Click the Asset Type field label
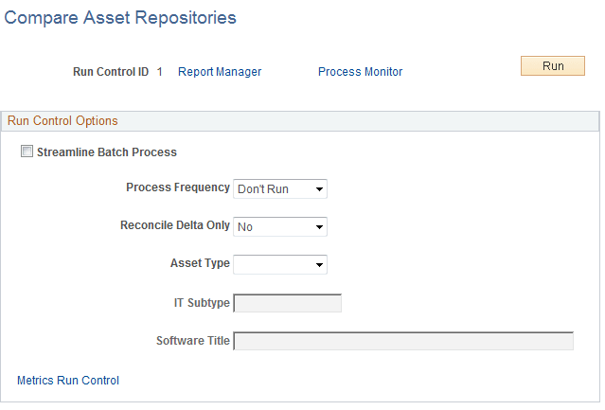 200,263
